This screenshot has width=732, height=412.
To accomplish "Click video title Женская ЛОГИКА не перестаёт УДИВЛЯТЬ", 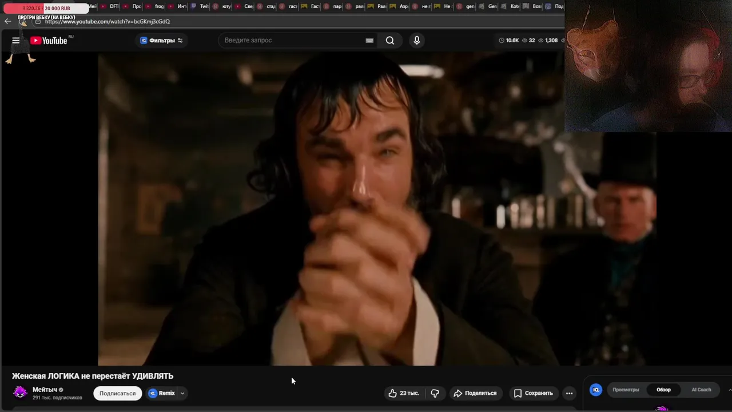I will (93, 376).
